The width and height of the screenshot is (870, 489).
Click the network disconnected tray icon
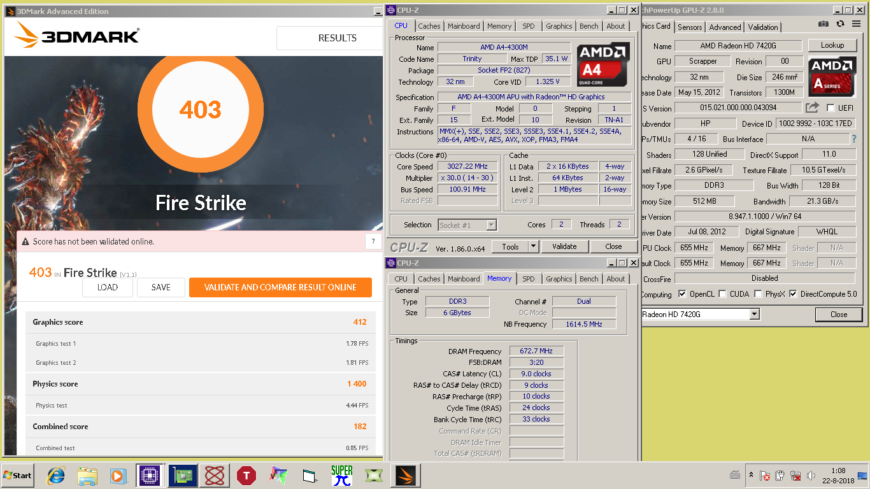(x=795, y=476)
